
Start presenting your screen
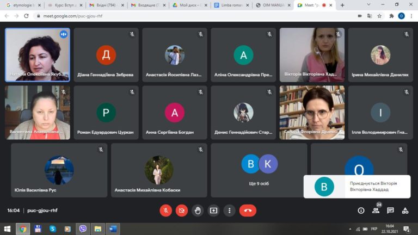pyautogui.click(x=213, y=211)
